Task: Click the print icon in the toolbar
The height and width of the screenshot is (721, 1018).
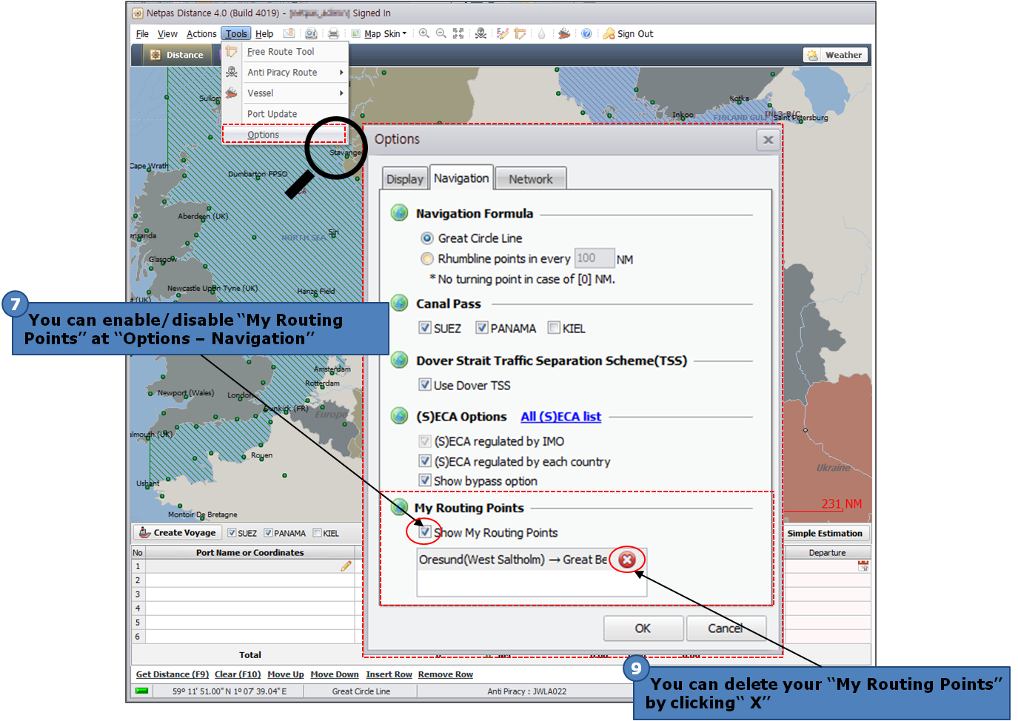Action: [x=334, y=34]
